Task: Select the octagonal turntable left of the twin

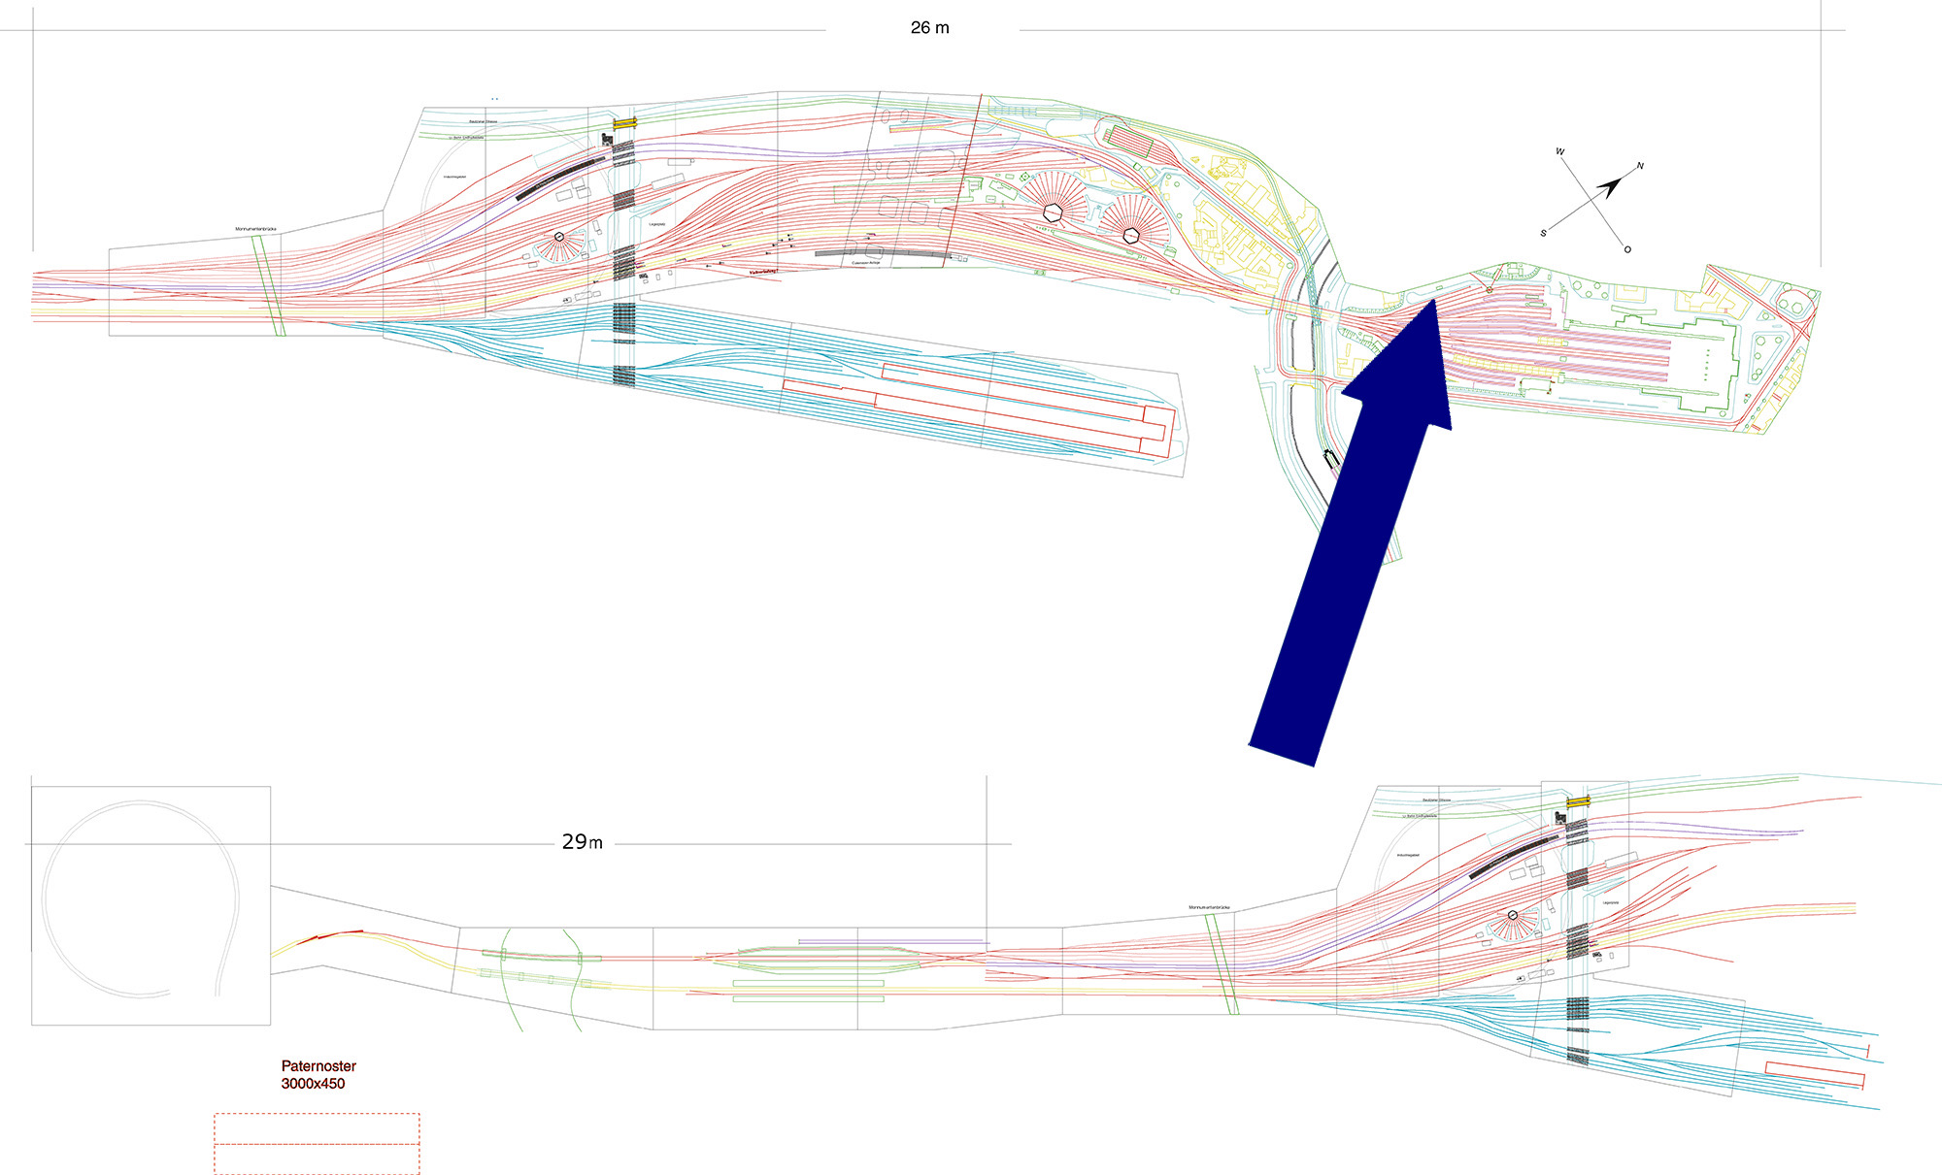Action: pos(1053,212)
